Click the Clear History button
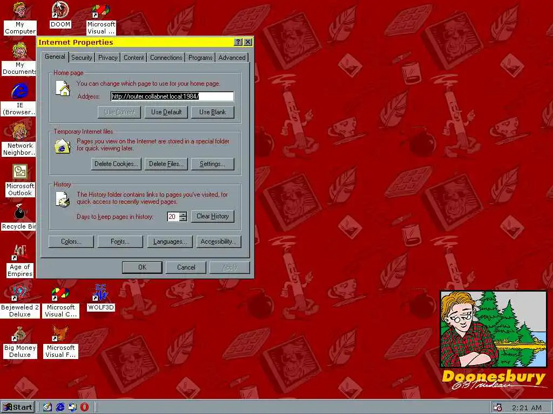This screenshot has height=414, width=553. (x=212, y=216)
